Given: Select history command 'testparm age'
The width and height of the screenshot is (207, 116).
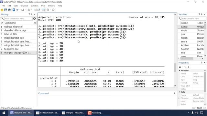Looking at the screenshot, I should pos(18,49).
